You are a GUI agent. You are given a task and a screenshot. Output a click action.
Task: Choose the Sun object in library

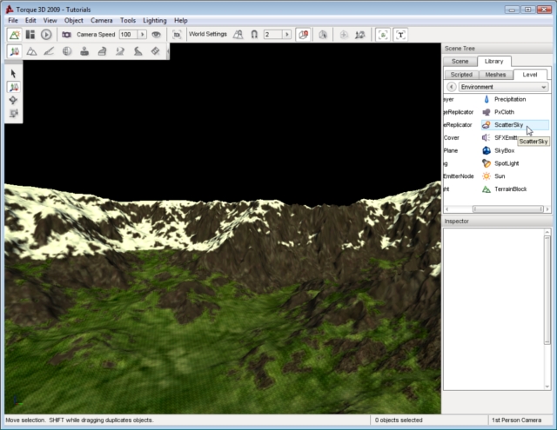point(499,175)
